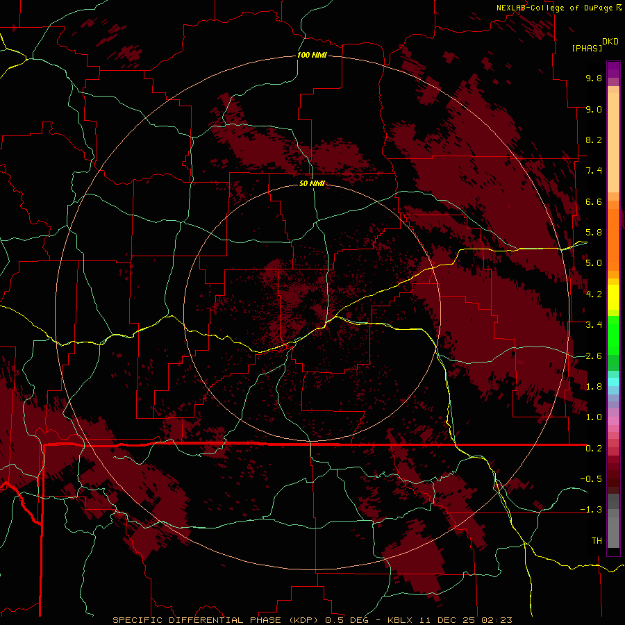Image resolution: width=625 pixels, height=625 pixels.
Task: Click the -0.5 legend value
Action: 591,479
